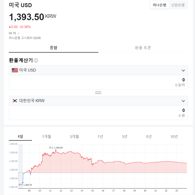This screenshot has width=195, height=195.
Task: Select the 5년 chart period
Action: point(149,136)
